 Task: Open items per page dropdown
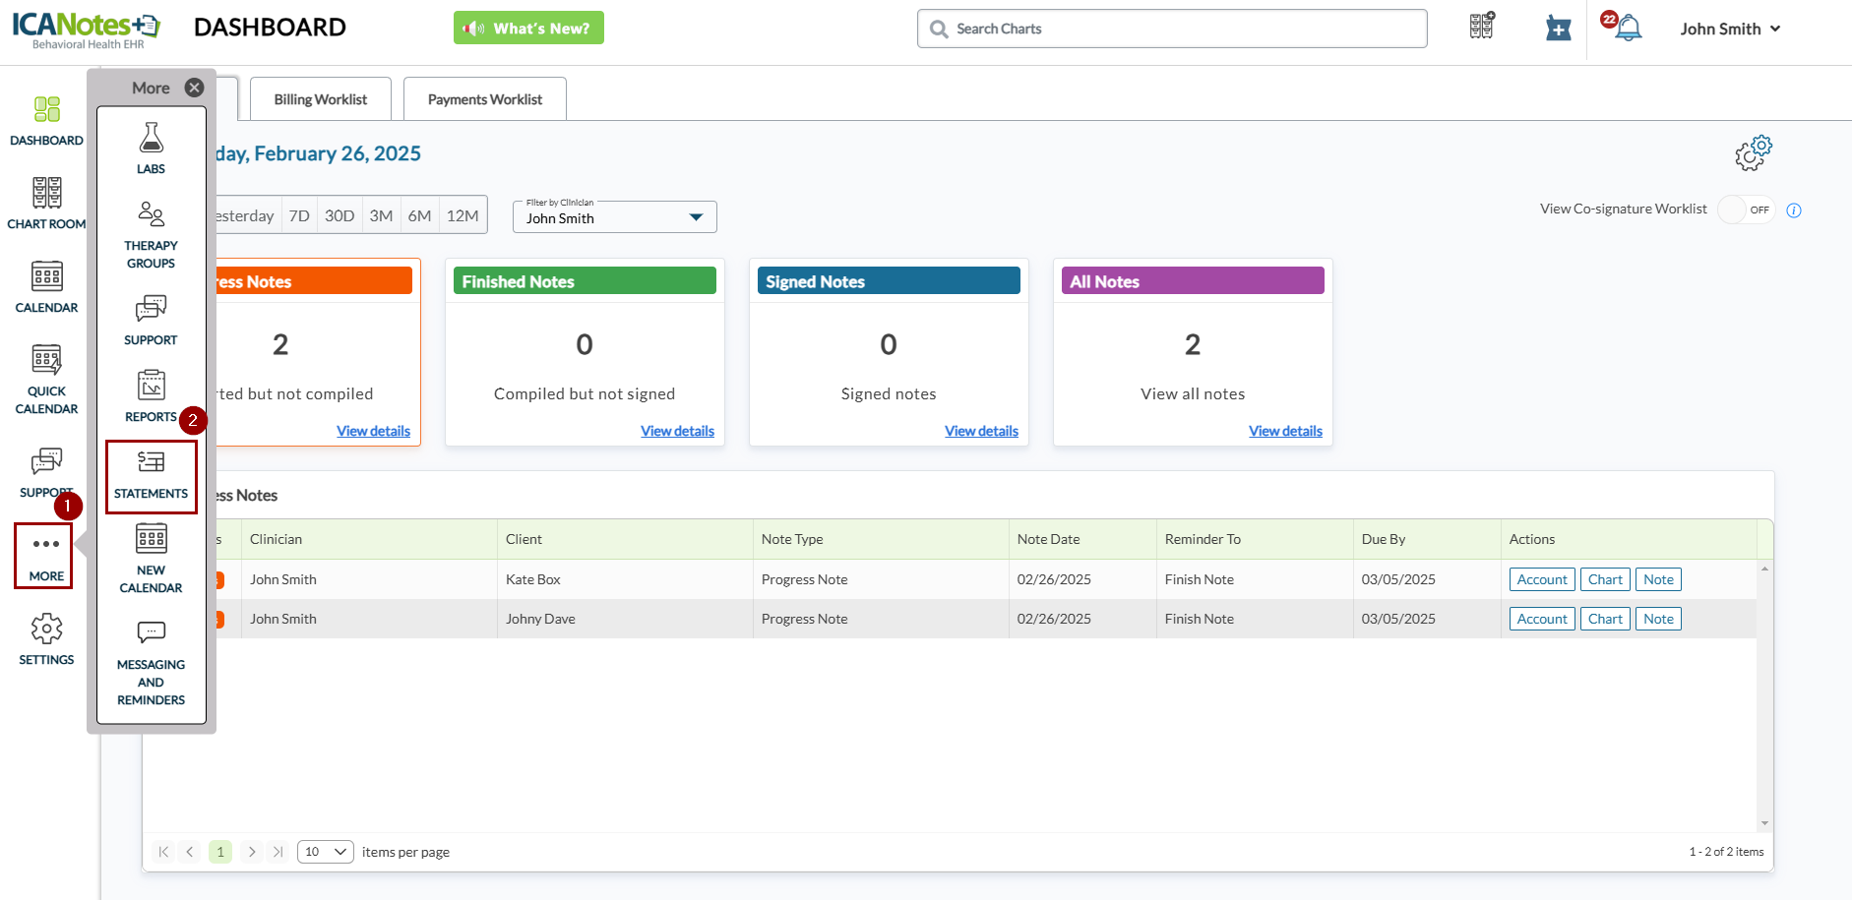[326, 852]
